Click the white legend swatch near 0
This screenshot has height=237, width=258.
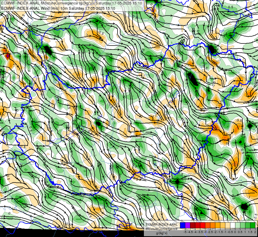coord(233,225)
